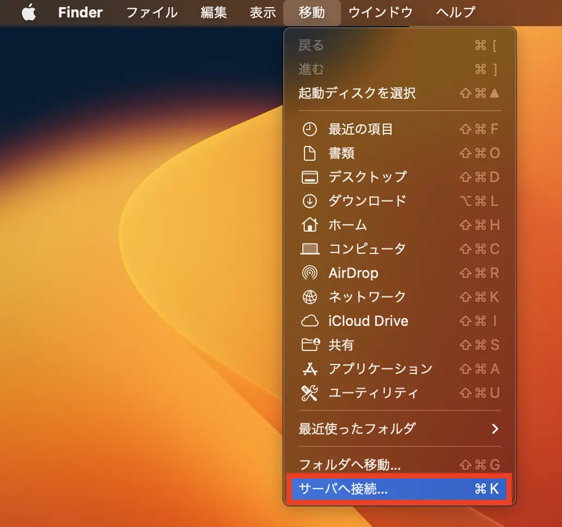Image resolution: width=562 pixels, height=527 pixels.
Task: Click the Finder application name
Action: coord(80,12)
